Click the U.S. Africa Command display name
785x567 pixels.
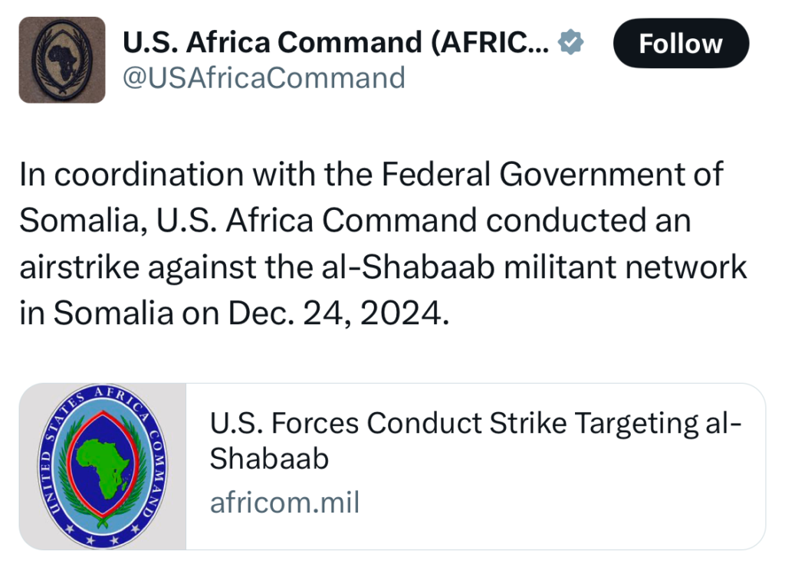coord(336,42)
